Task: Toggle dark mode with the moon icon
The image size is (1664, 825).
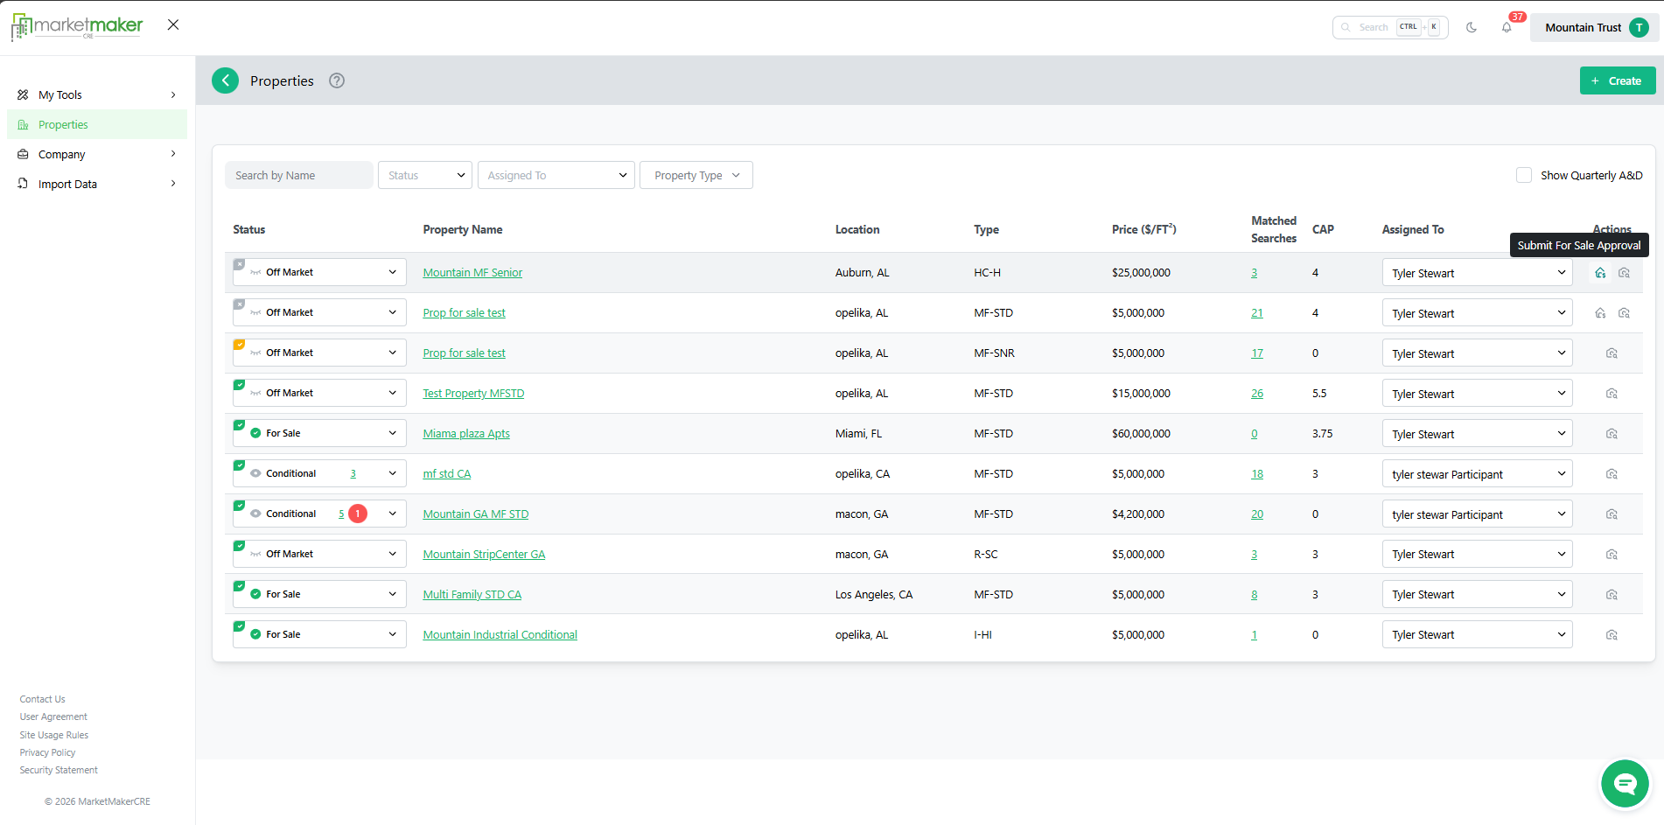Action: click(1472, 27)
